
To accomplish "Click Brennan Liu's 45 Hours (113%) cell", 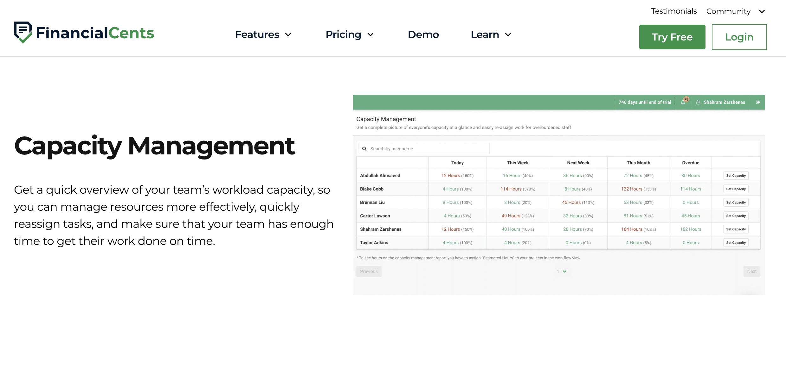I will (578, 203).
